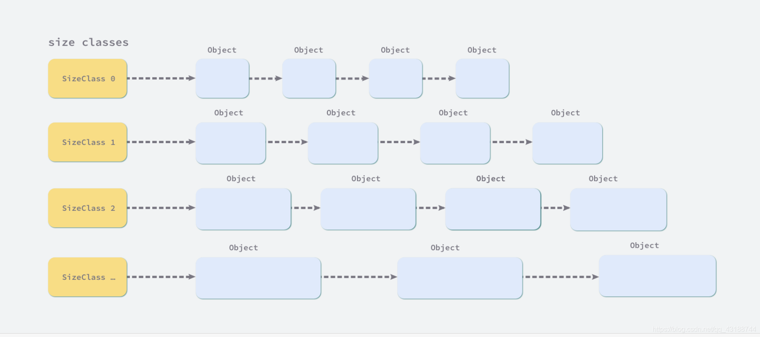Click second Object box in SizeClass 1 row
Image resolution: width=760 pixels, height=337 pixels.
click(x=343, y=144)
